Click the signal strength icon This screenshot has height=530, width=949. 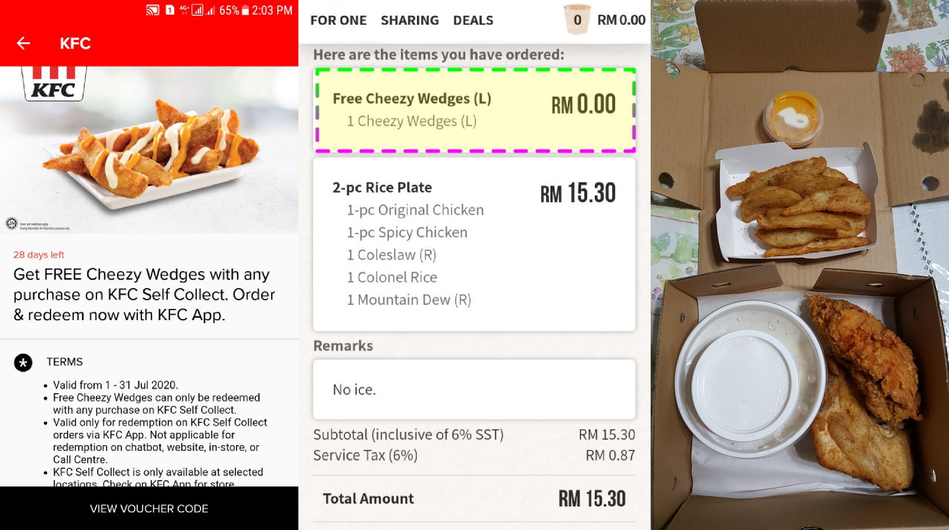(x=197, y=10)
